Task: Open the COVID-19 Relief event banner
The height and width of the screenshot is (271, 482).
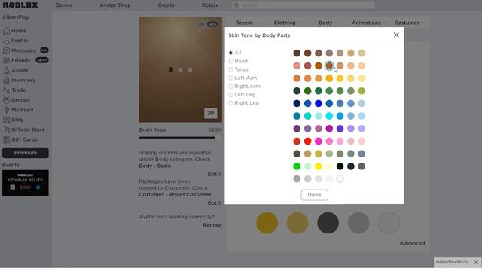Action: [26, 183]
